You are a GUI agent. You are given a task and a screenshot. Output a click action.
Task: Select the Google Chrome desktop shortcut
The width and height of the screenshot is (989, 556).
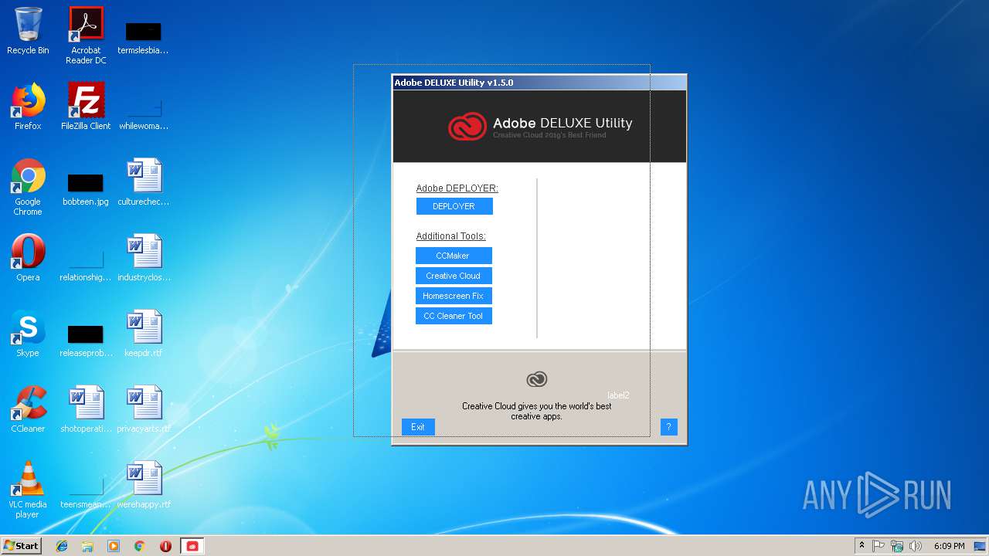28,187
